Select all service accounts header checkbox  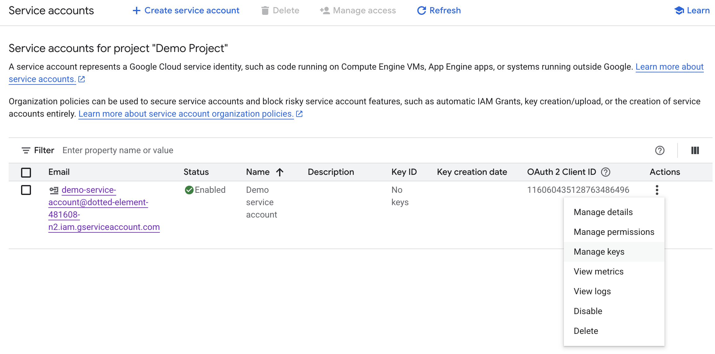click(x=26, y=172)
